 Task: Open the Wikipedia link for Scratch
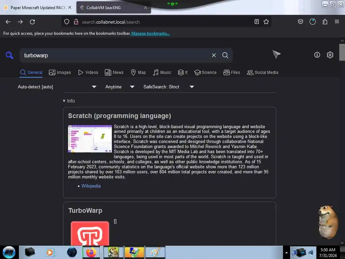click(x=91, y=186)
